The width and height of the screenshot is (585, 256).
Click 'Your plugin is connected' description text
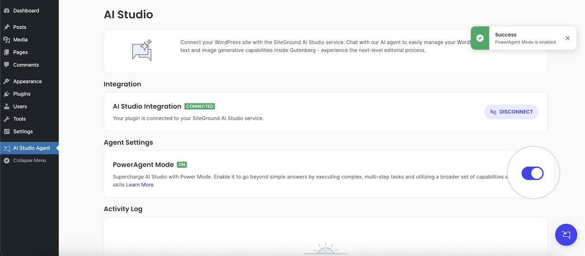point(188,118)
